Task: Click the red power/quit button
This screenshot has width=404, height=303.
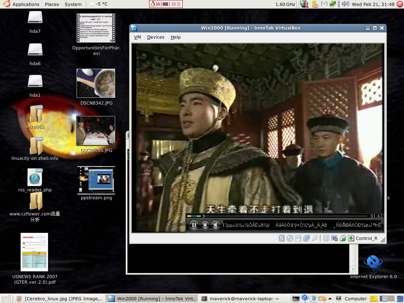Action: point(400,4)
